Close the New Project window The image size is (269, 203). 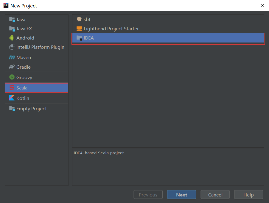point(262,6)
